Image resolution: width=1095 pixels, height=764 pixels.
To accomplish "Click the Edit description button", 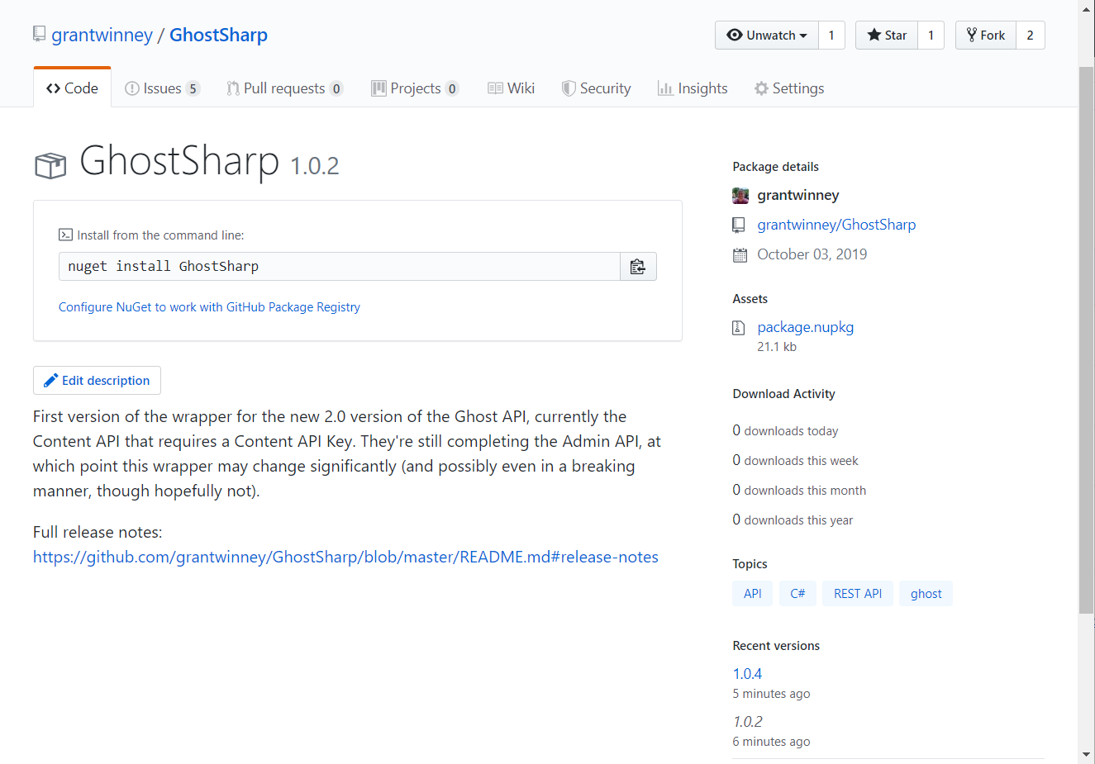I will [98, 381].
